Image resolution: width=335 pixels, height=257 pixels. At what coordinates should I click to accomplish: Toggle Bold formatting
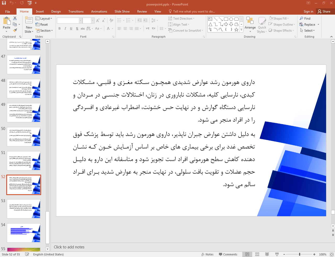pos(59,28)
